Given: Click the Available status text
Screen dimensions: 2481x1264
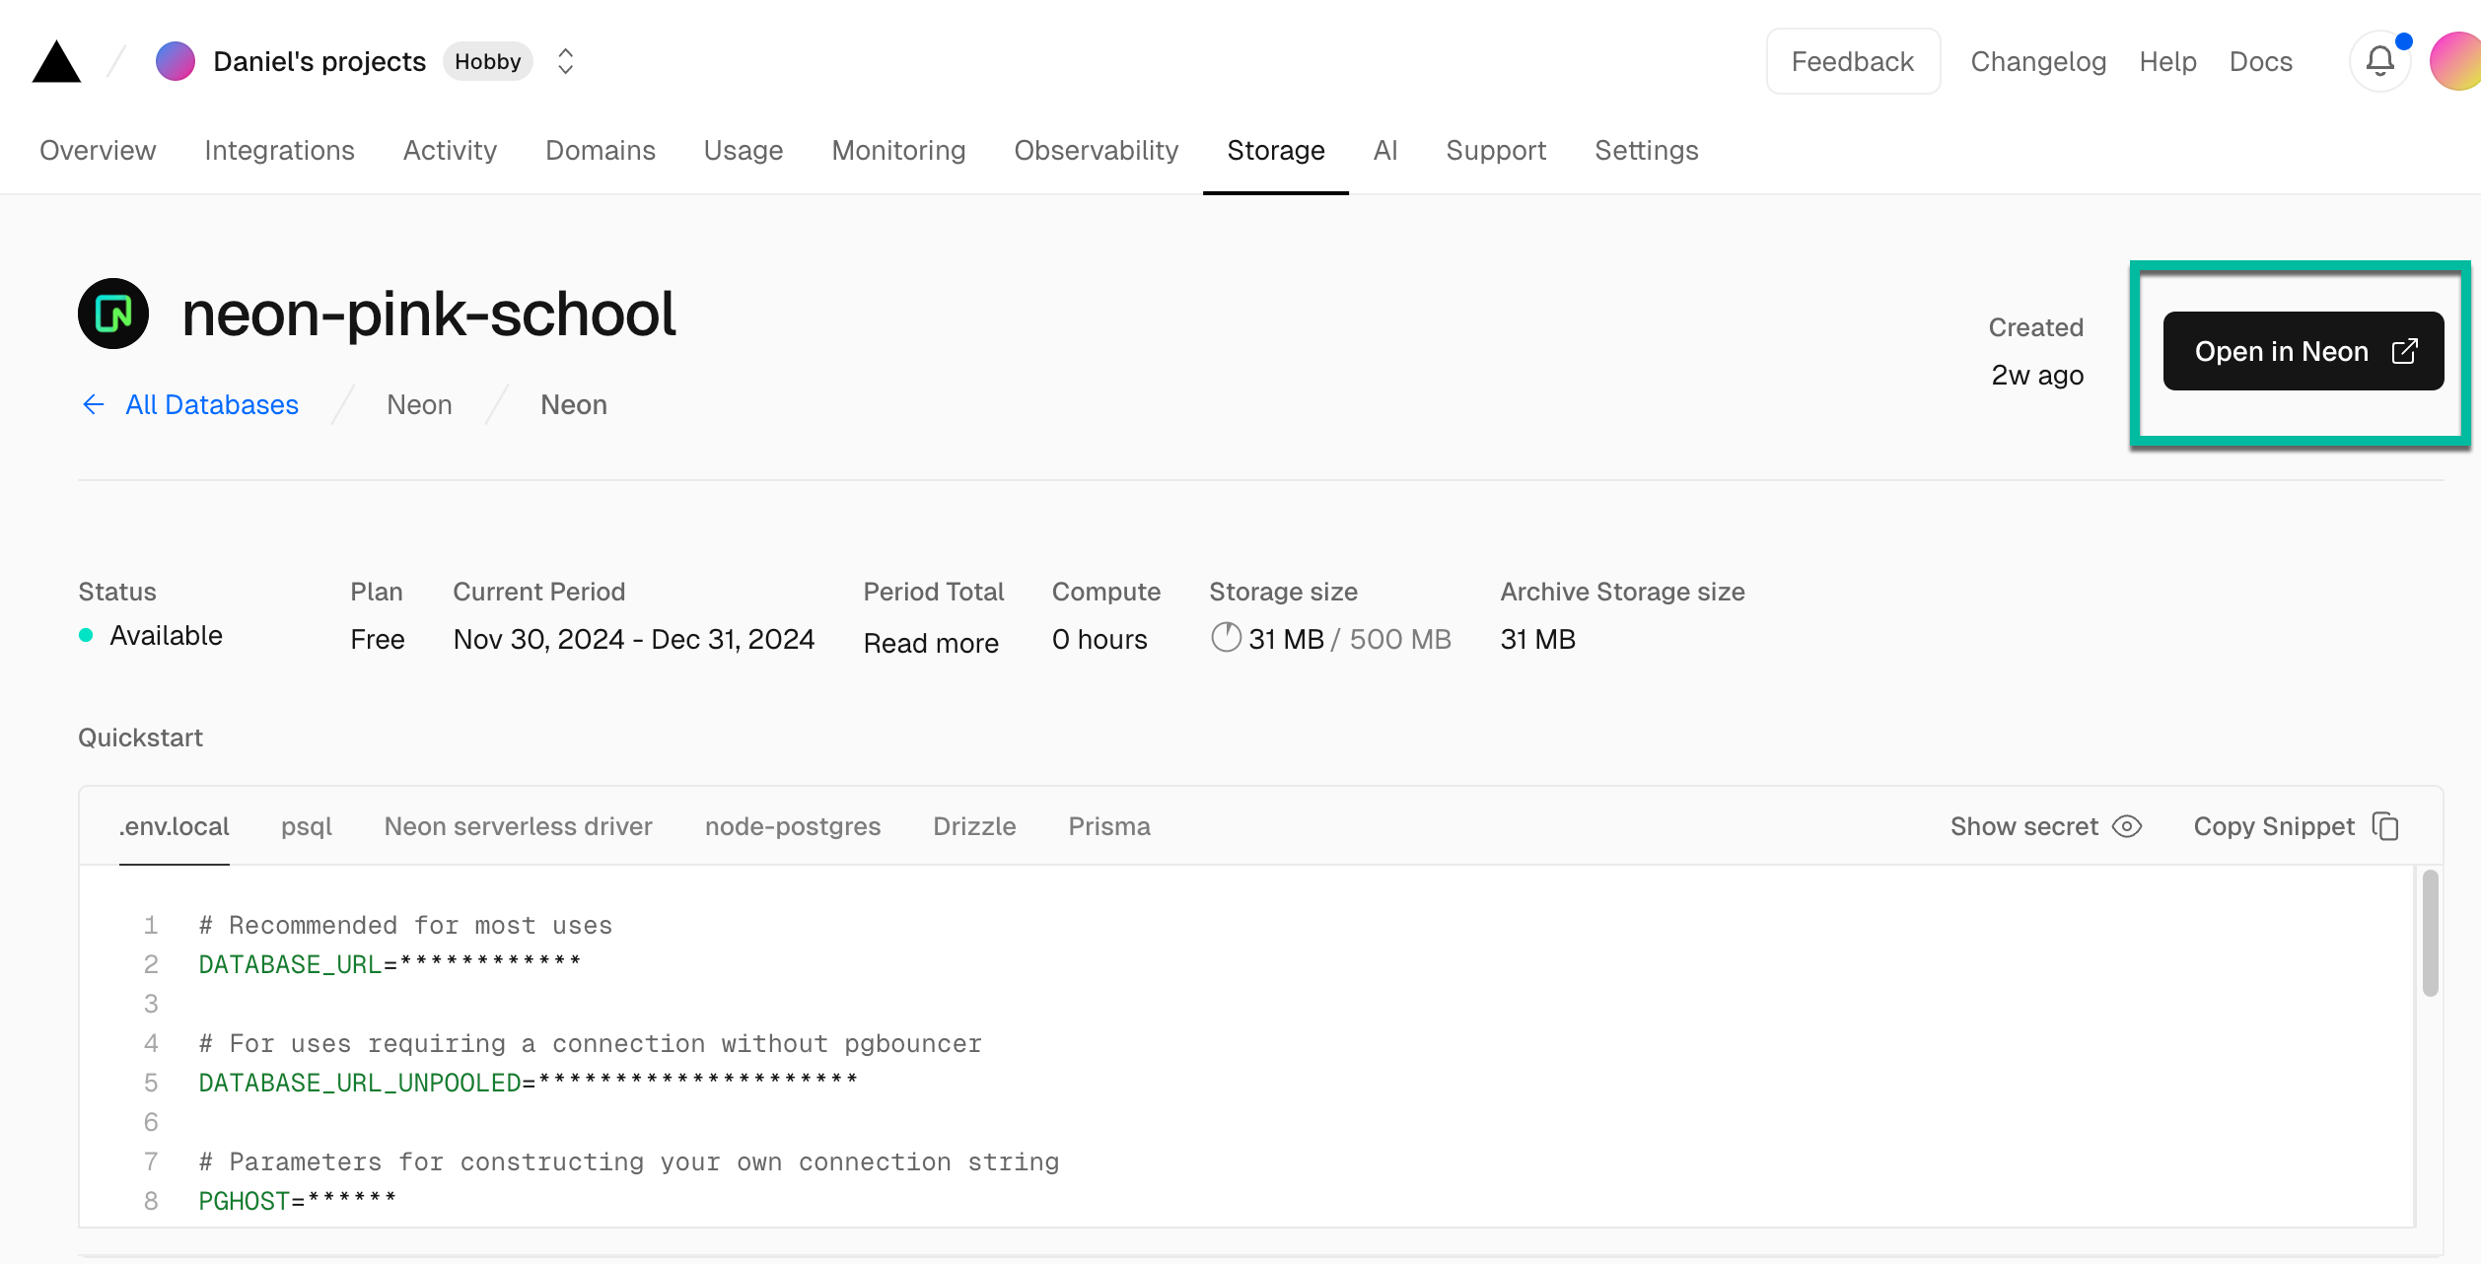Looking at the screenshot, I should (x=166, y=635).
